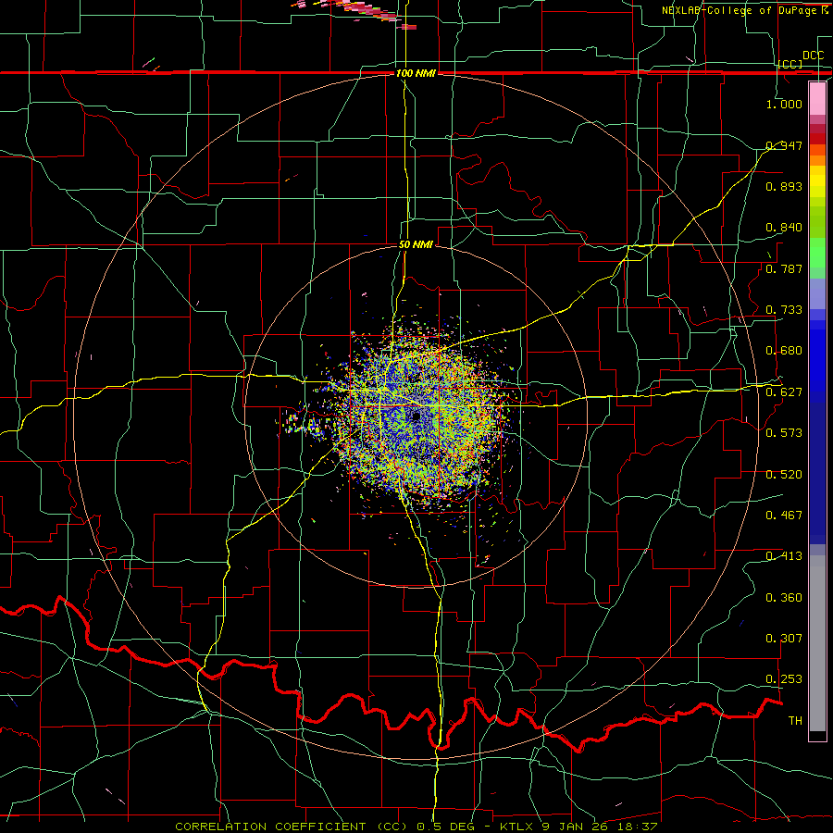This screenshot has width=833, height=833.
Task: Click the 0.787 scale value
Action: (784, 268)
